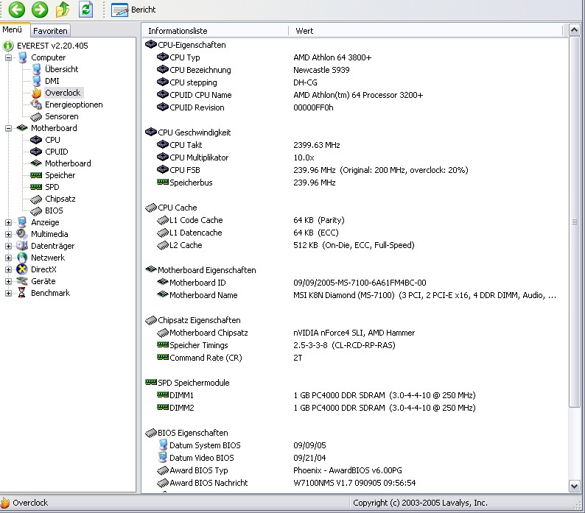The width and height of the screenshot is (585, 513).
Task: Select the Speicher Timings row
Action: point(354,345)
